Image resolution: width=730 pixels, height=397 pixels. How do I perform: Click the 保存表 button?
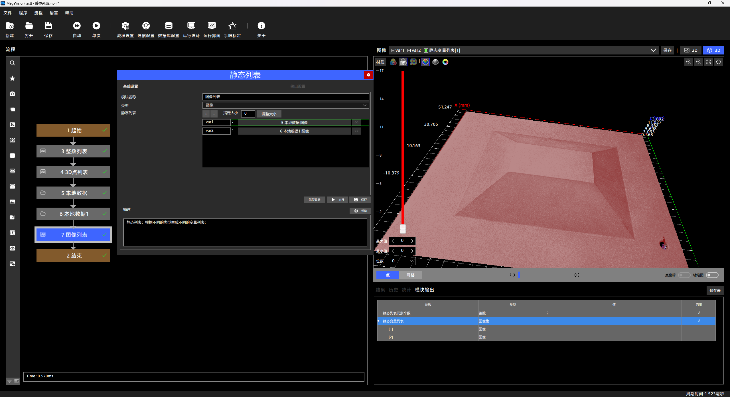pyautogui.click(x=715, y=291)
